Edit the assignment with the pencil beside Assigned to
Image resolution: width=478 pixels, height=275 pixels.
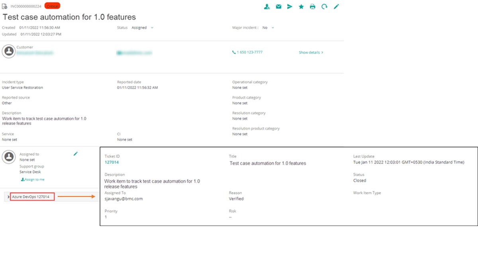coord(76,153)
